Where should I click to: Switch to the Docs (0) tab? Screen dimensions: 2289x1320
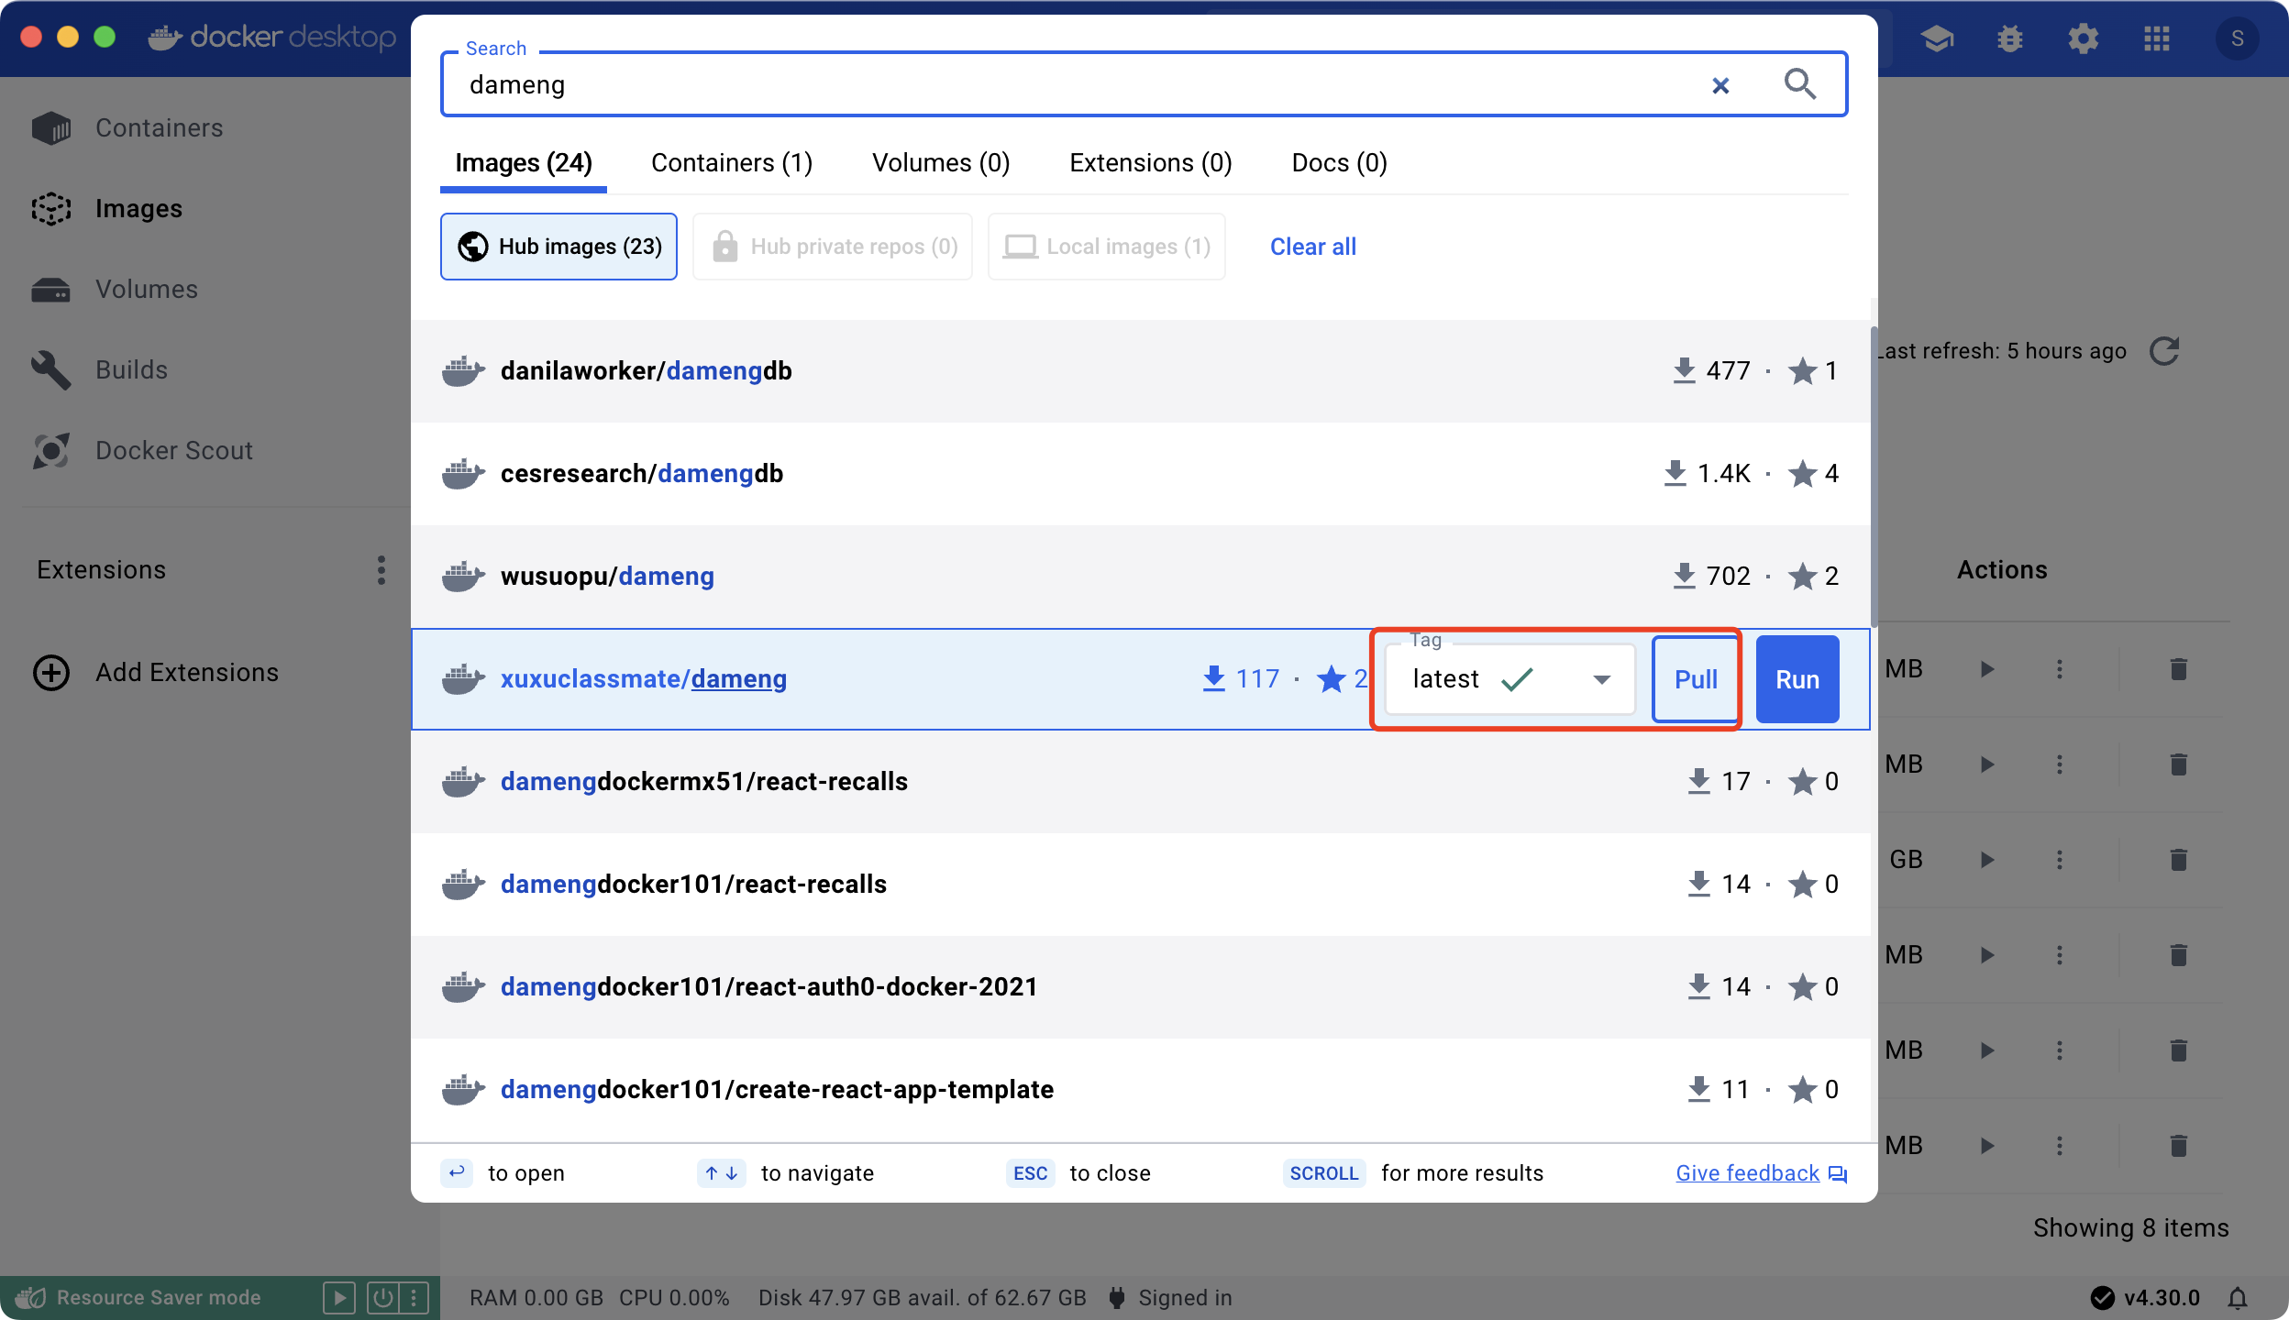coord(1340,162)
